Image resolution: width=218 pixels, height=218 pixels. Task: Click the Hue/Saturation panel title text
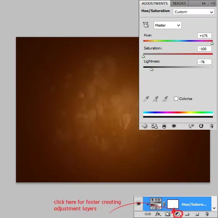pos(156,11)
